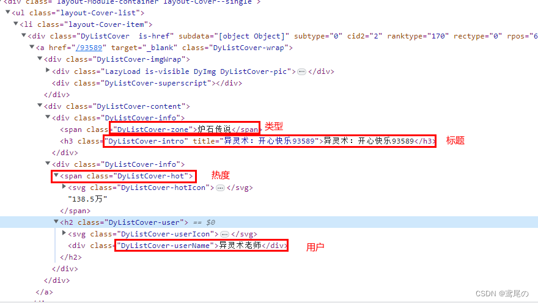Select the div DyListCover-userName row
The image size is (538, 303).
click(x=178, y=246)
